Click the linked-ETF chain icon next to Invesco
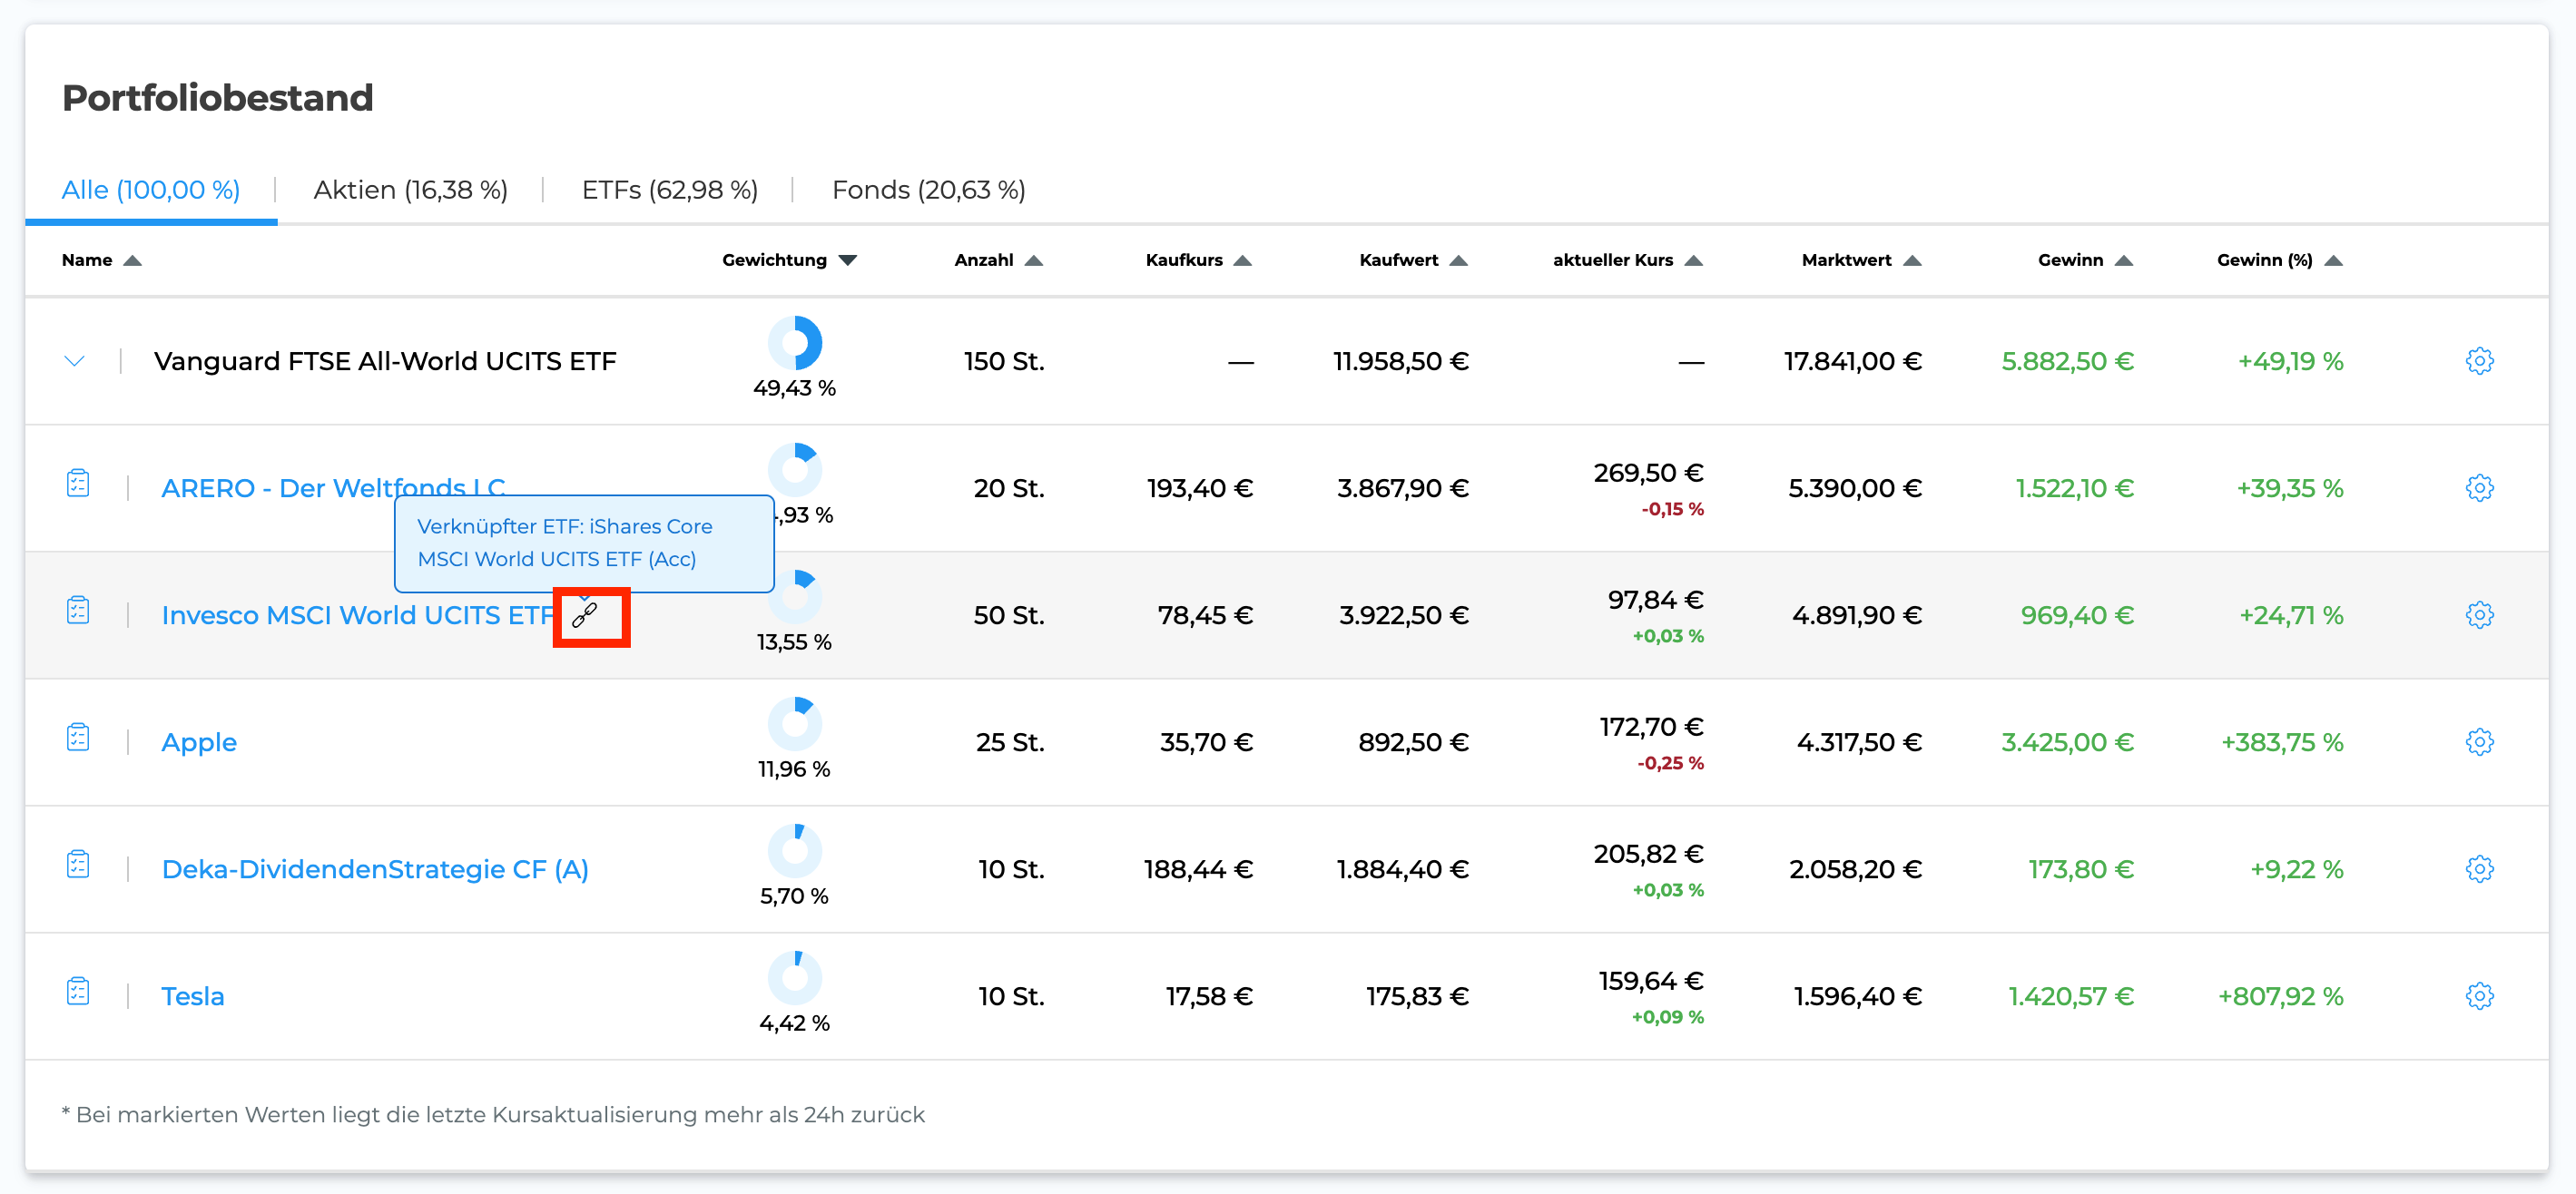 pos(585,614)
